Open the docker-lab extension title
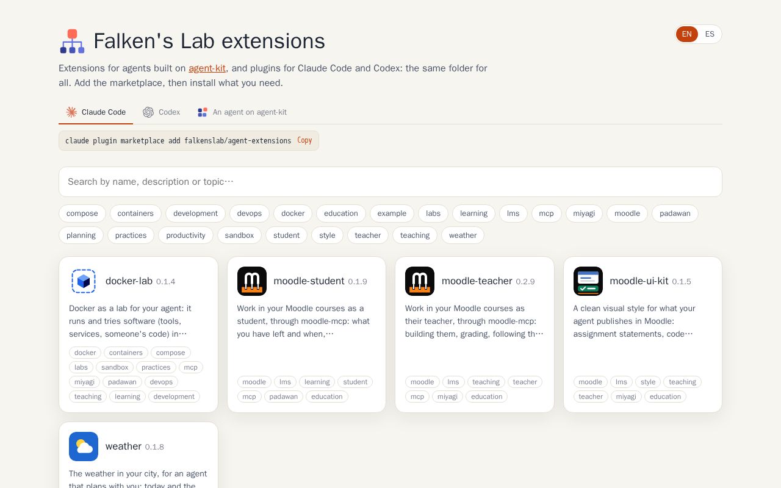 tap(129, 281)
